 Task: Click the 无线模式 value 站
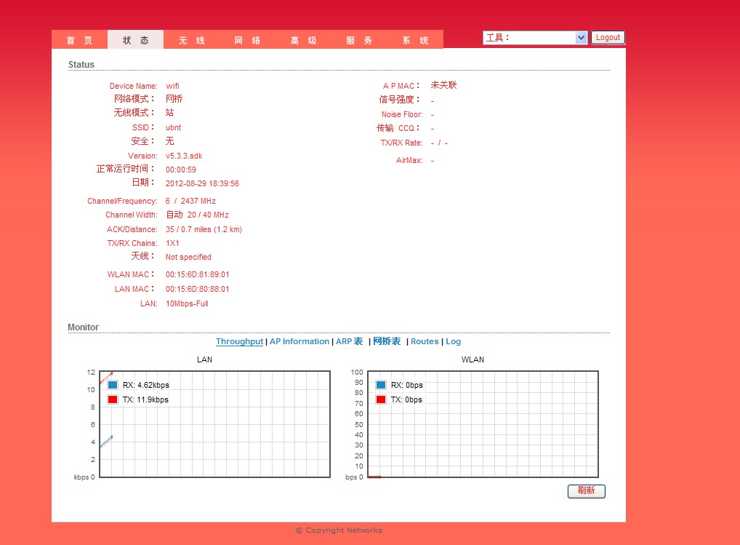pos(169,112)
